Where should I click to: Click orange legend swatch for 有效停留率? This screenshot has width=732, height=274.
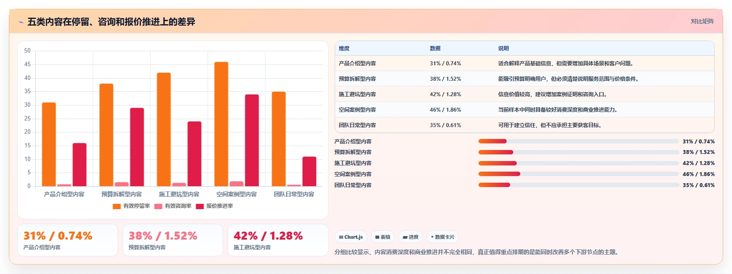click(117, 206)
